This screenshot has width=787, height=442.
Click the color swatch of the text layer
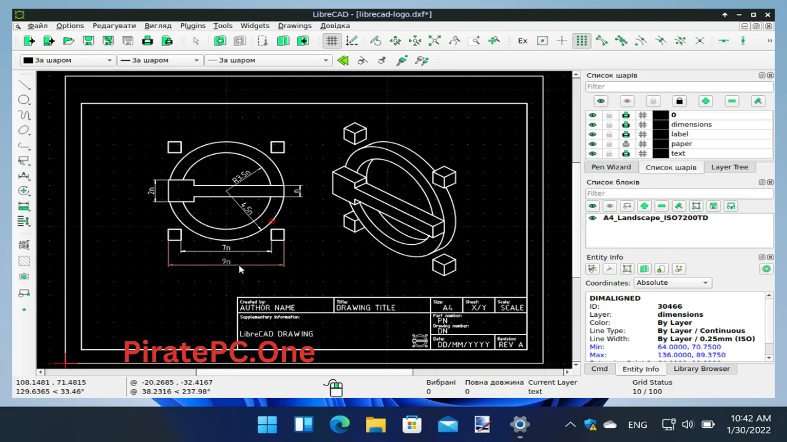660,153
